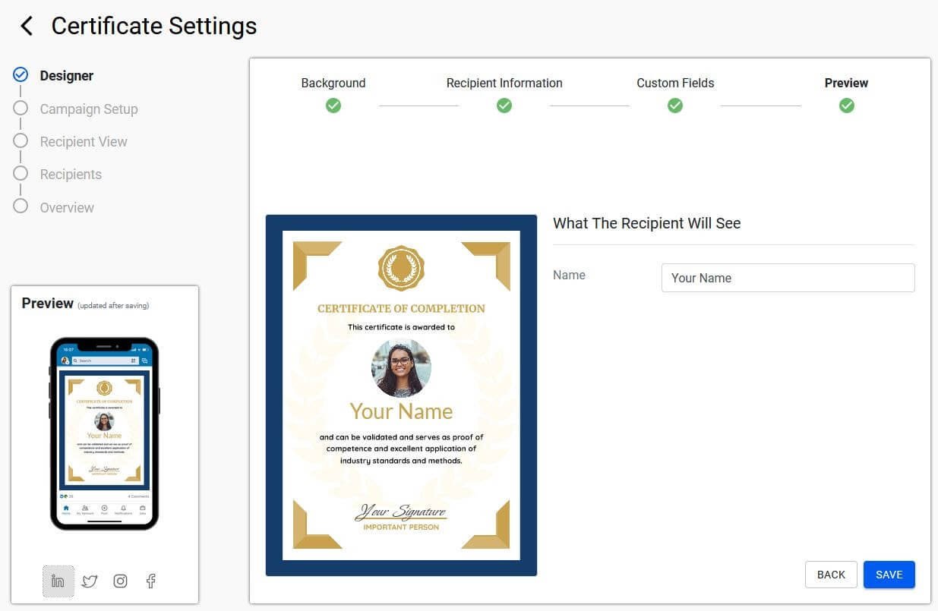Open the Custom Fields step
938x611 pixels.
point(675,83)
